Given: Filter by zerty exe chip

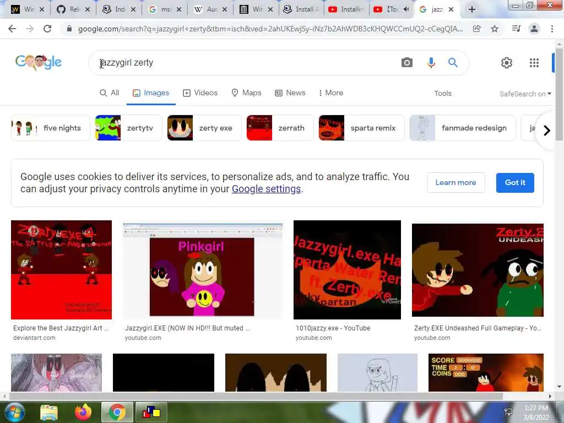Looking at the screenshot, I should coord(204,128).
